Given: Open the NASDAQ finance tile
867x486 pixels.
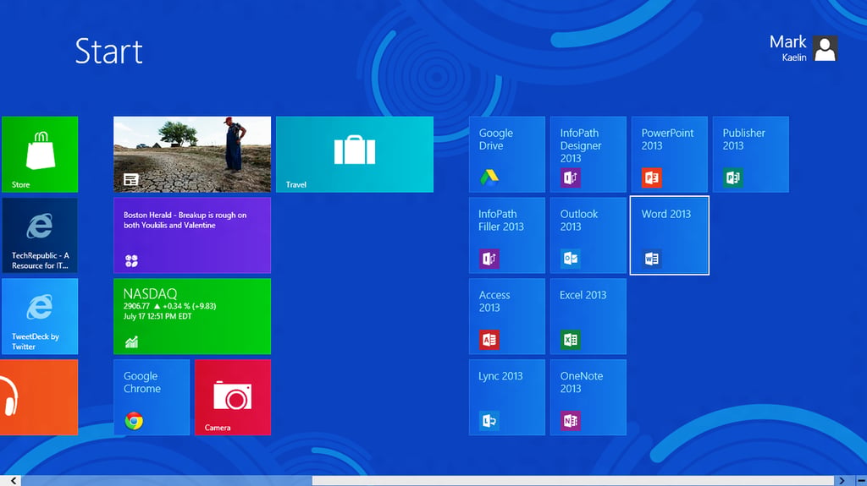Looking at the screenshot, I should [x=192, y=316].
